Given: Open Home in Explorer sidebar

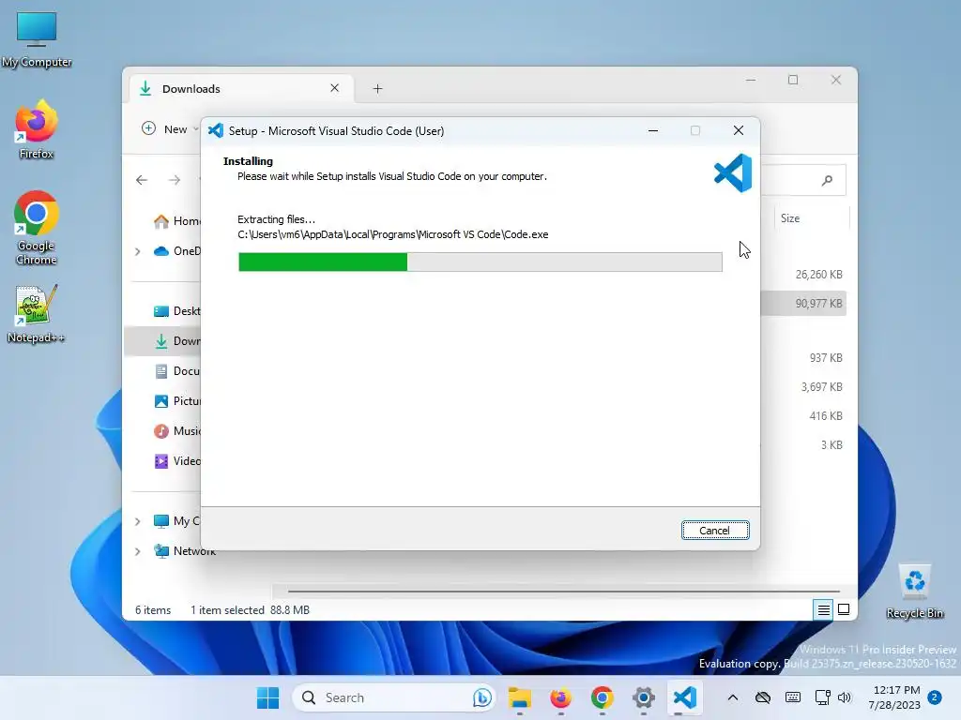Looking at the screenshot, I should 176,221.
